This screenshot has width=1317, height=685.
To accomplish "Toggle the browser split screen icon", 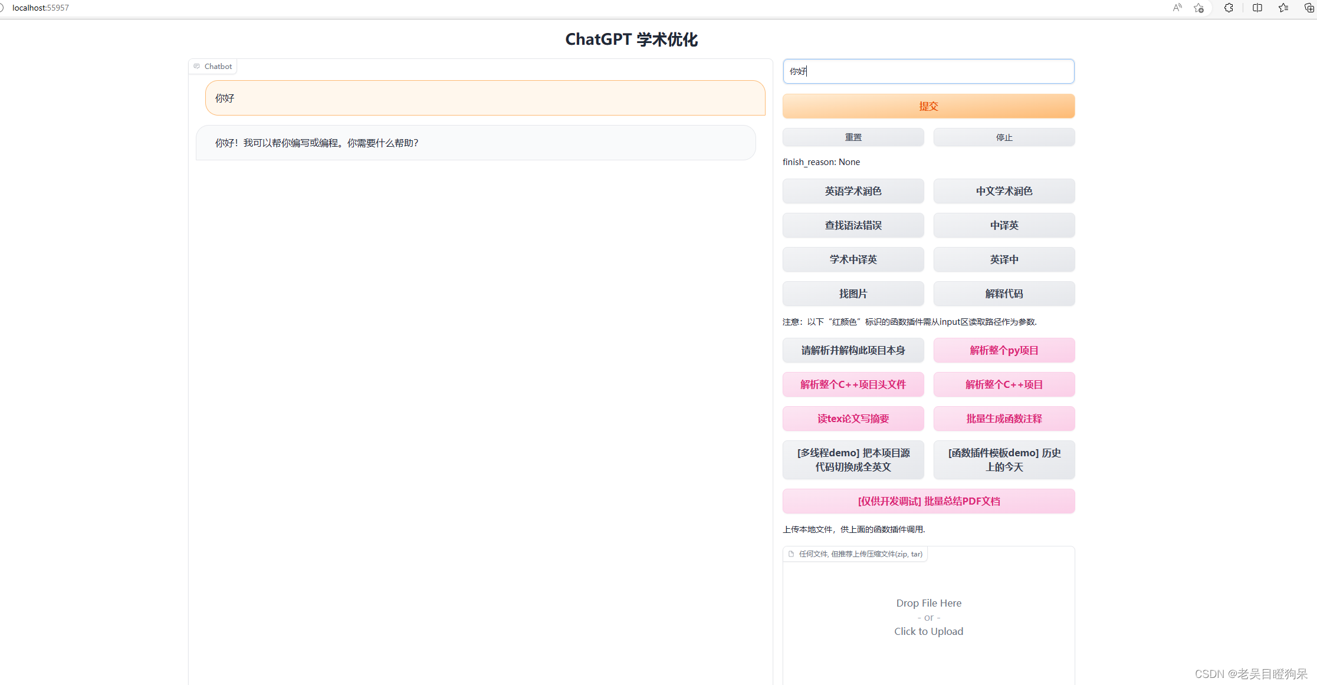I will [1257, 8].
